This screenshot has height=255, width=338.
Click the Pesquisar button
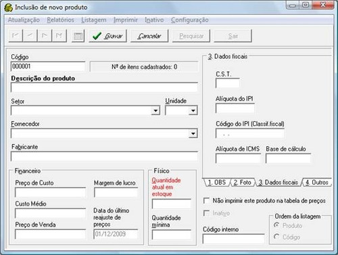[191, 36]
